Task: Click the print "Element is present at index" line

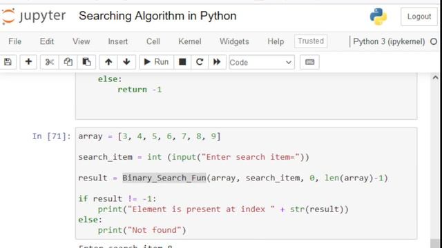Action: pos(223,209)
